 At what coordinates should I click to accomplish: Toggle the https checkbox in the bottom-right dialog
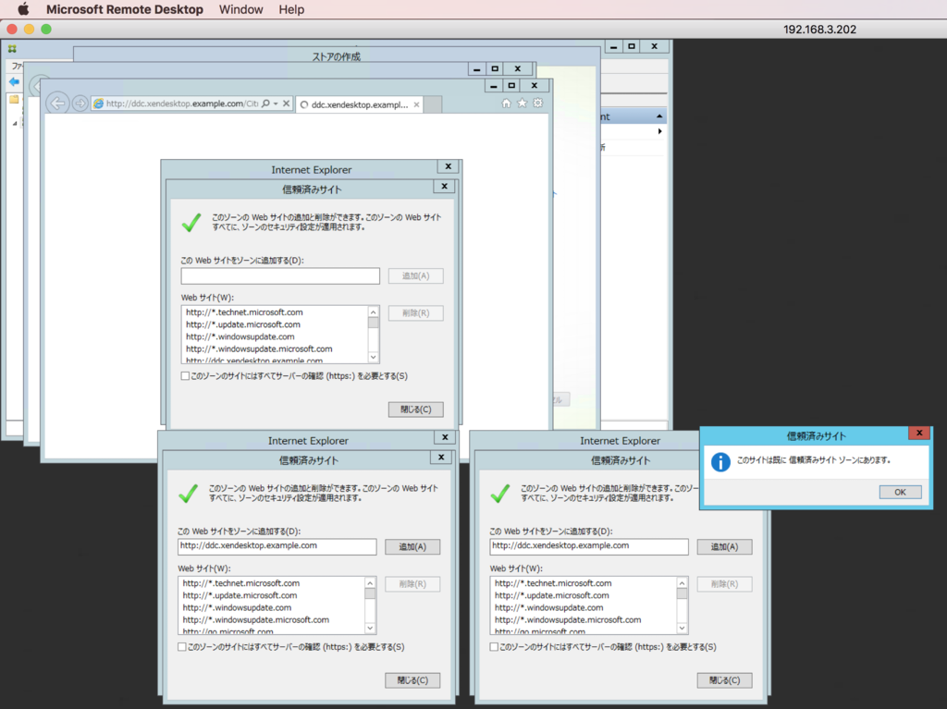point(494,647)
